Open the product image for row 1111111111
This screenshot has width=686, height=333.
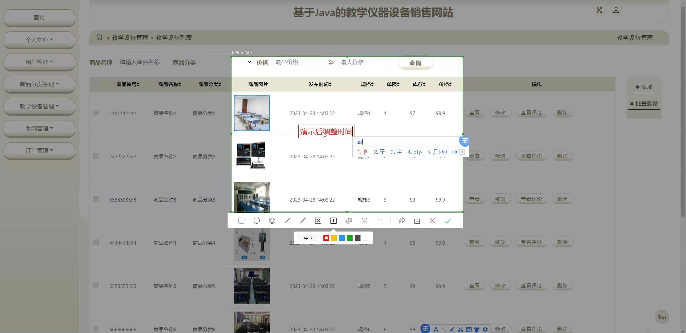point(252,113)
